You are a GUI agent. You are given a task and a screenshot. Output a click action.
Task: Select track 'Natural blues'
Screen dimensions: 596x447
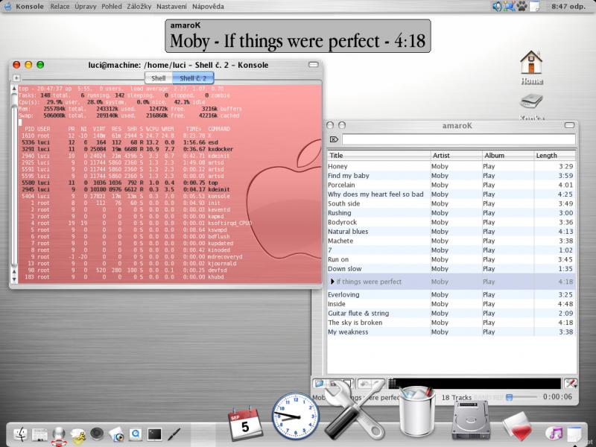[x=451, y=232]
